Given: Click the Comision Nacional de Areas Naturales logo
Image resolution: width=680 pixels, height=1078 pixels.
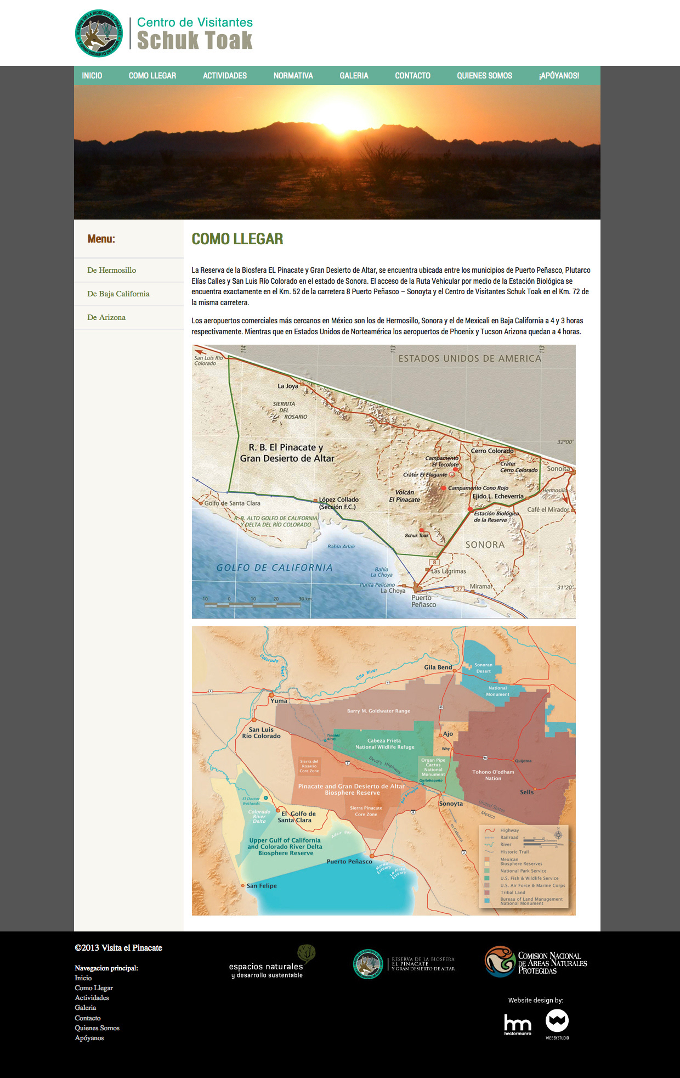Looking at the screenshot, I should pyautogui.click(x=536, y=962).
